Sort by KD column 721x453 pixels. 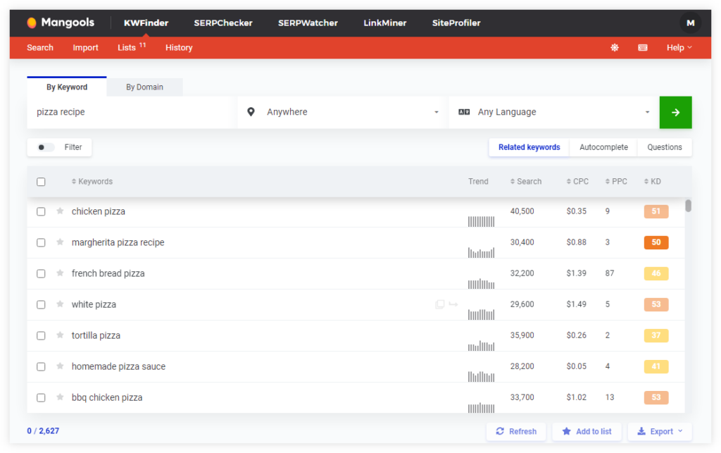(x=653, y=181)
